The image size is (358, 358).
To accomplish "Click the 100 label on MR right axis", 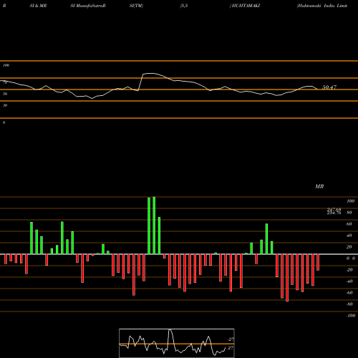I will pos(350,201).
